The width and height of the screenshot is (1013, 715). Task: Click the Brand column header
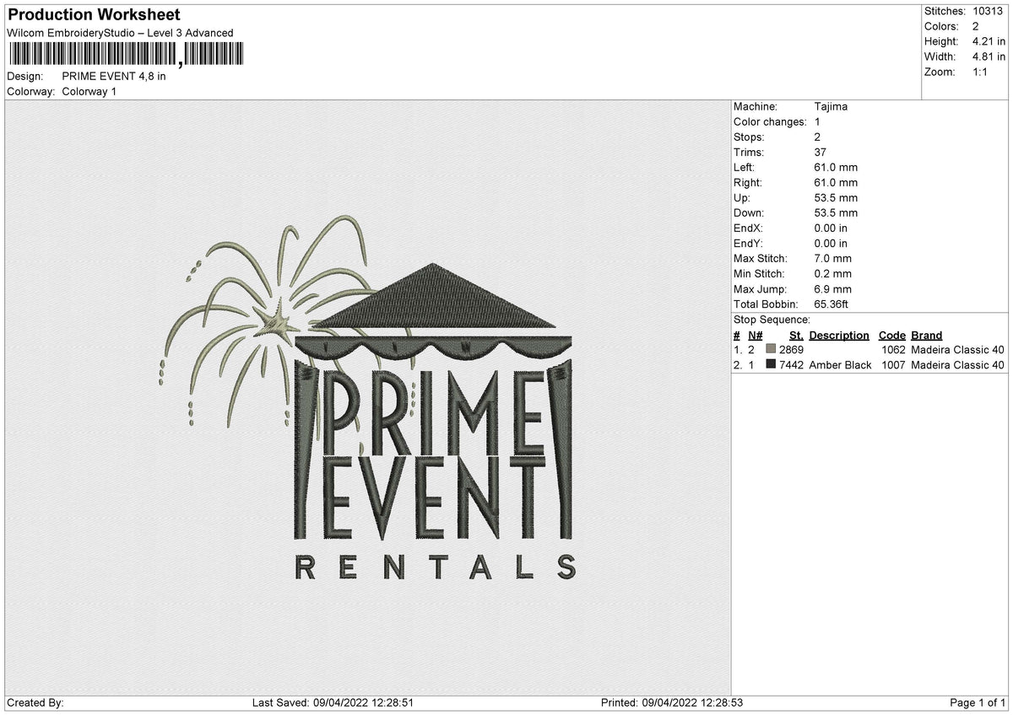click(x=926, y=335)
